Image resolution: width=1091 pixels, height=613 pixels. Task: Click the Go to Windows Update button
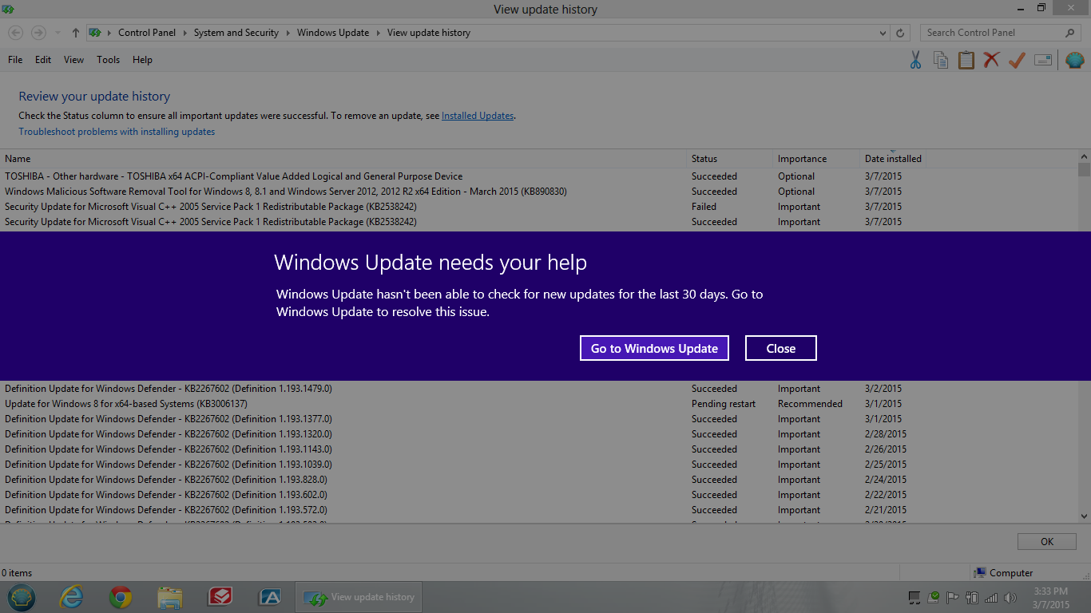click(654, 348)
